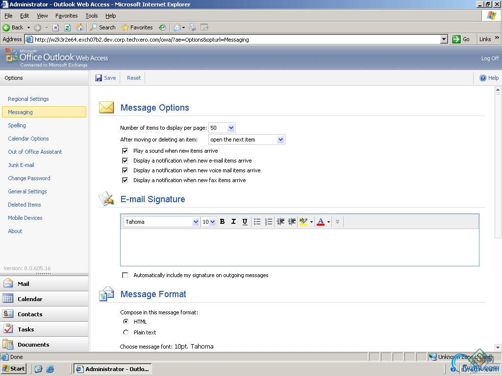Open the File menu
Screen dimensions: 502x376
click(x=8, y=16)
